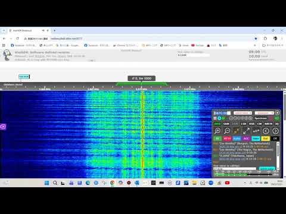Open the hamburger menu in control panel
This screenshot has width=286, height=214.
pos(215,118)
